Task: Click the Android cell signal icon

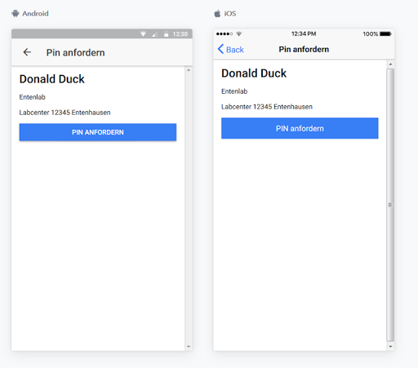Action: pyautogui.click(x=155, y=34)
